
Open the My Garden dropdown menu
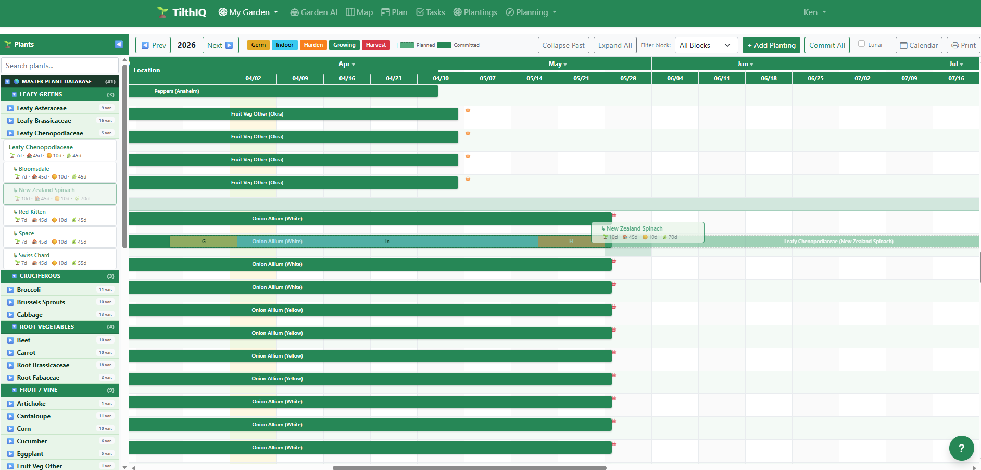(x=248, y=12)
